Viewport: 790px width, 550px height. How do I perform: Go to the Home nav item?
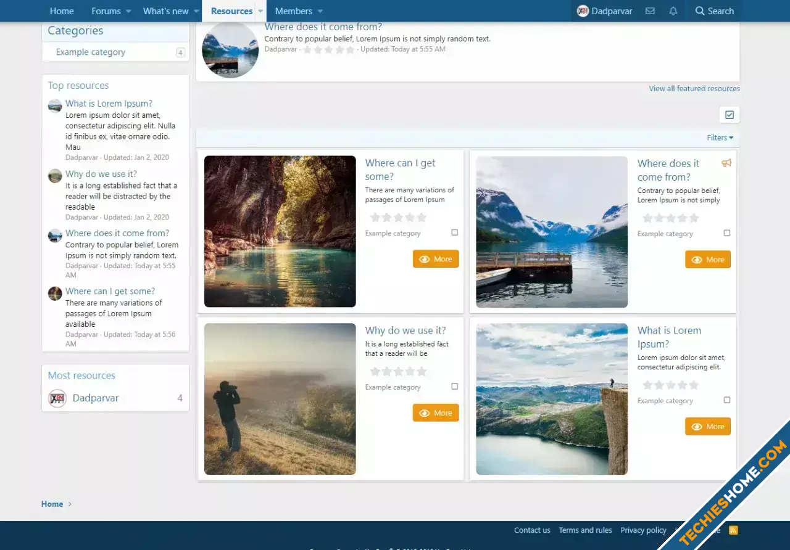(x=62, y=11)
